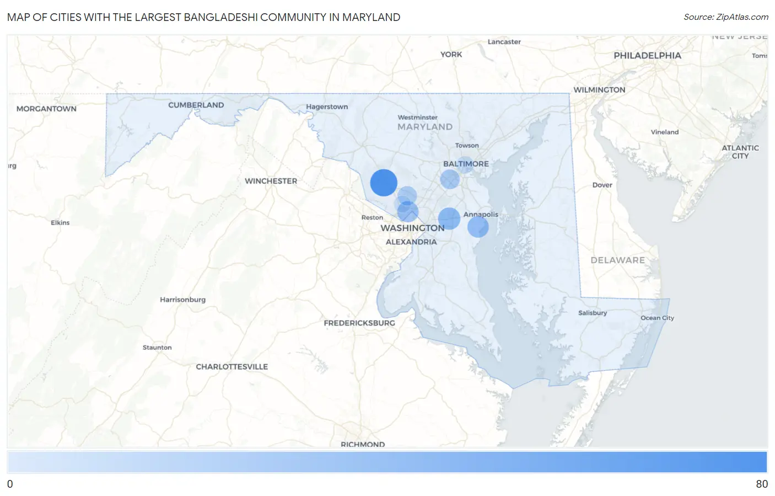775x496 pixels.
Task: Click the Towson label
Action: (x=467, y=146)
